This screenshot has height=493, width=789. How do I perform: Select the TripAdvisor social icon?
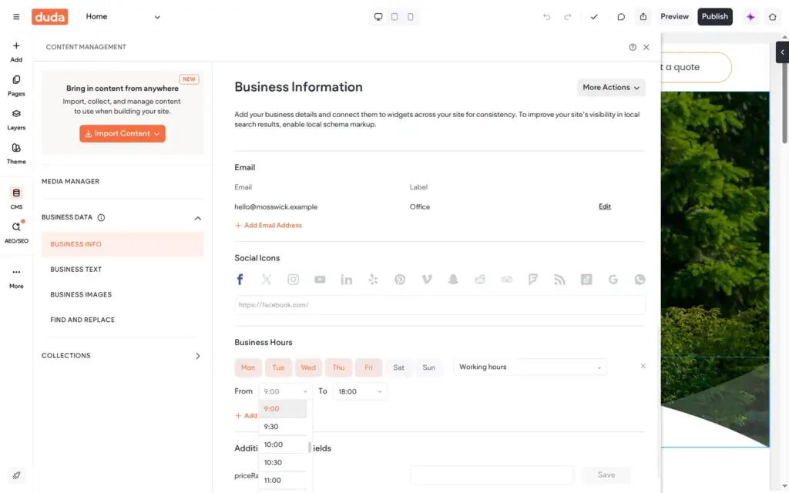(506, 279)
